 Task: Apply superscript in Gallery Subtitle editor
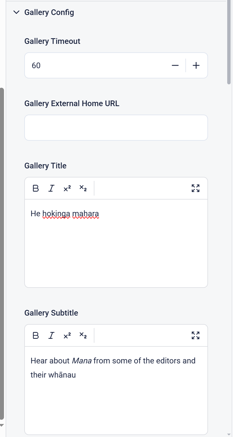(67, 336)
